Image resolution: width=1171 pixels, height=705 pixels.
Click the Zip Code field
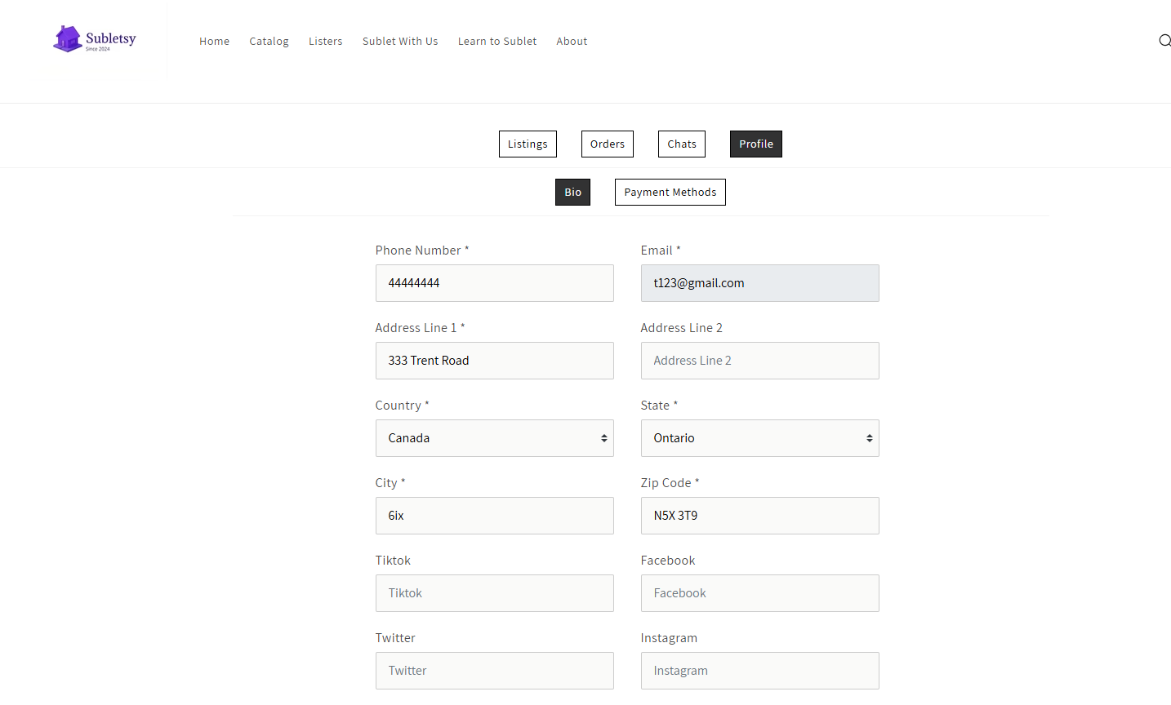(x=759, y=516)
